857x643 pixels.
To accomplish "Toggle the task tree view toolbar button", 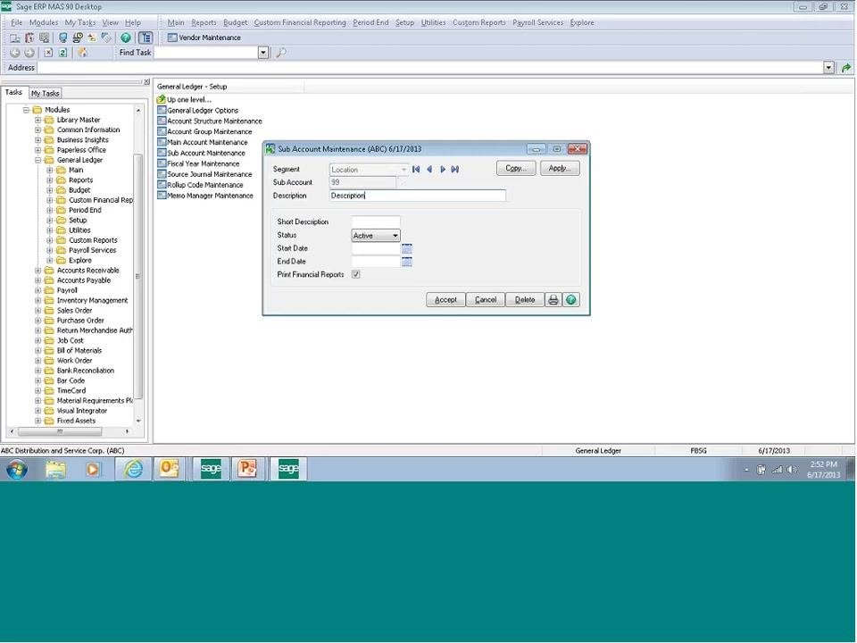I will pyautogui.click(x=146, y=38).
